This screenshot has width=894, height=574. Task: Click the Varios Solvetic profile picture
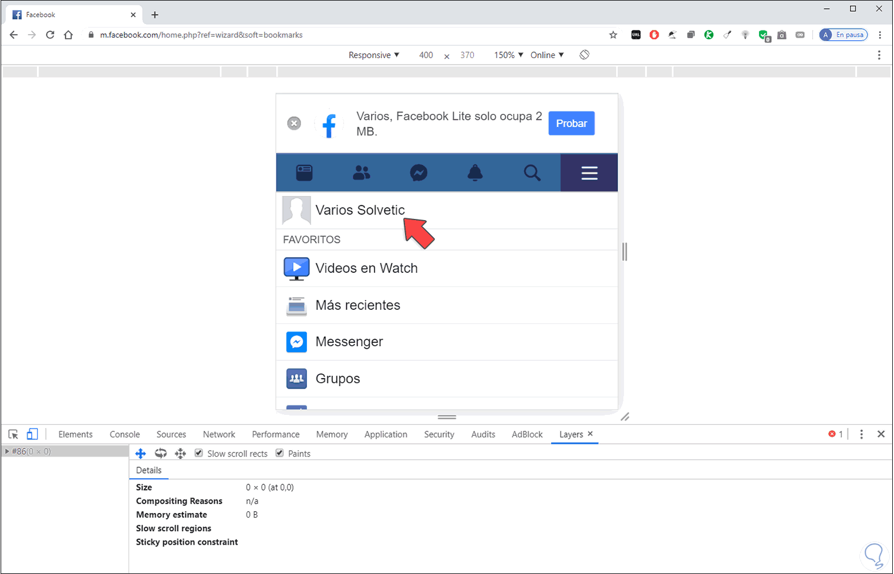click(296, 210)
